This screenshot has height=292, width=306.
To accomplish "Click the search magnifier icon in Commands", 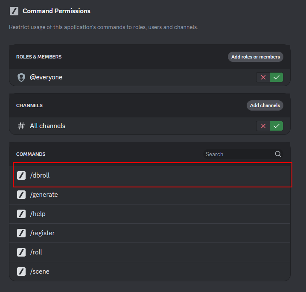I will pos(278,154).
